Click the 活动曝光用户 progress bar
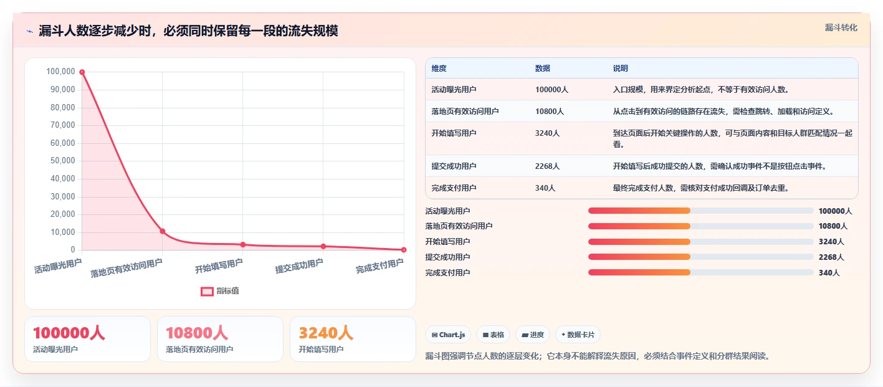 tap(700, 211)
